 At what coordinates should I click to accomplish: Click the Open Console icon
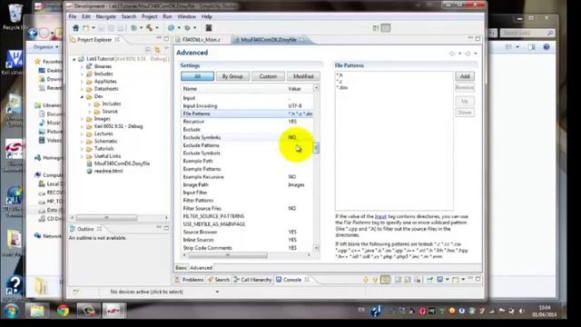pos(456,280)
